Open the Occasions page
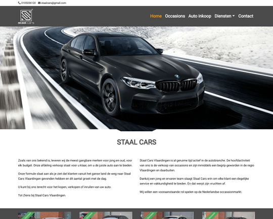 tap(175, 16)
